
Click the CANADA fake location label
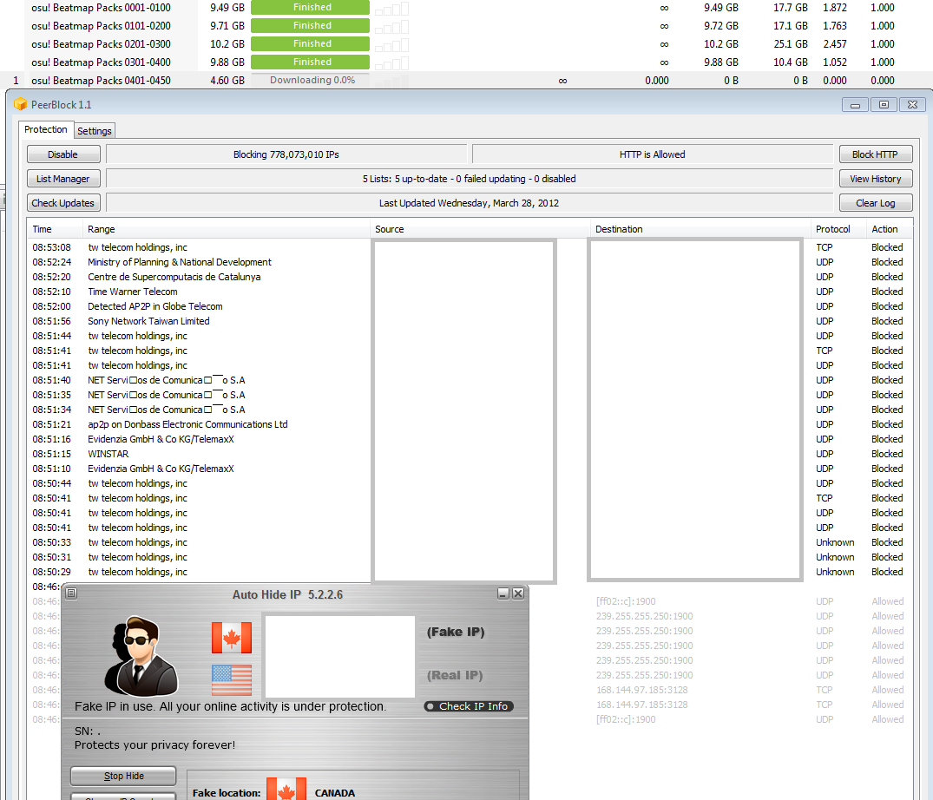[x=335, y=793]
